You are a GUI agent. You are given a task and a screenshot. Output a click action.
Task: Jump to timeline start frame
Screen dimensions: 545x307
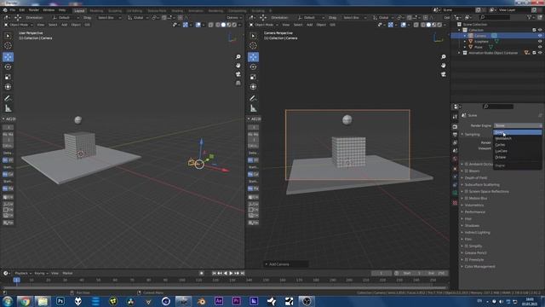coord(214,273)
